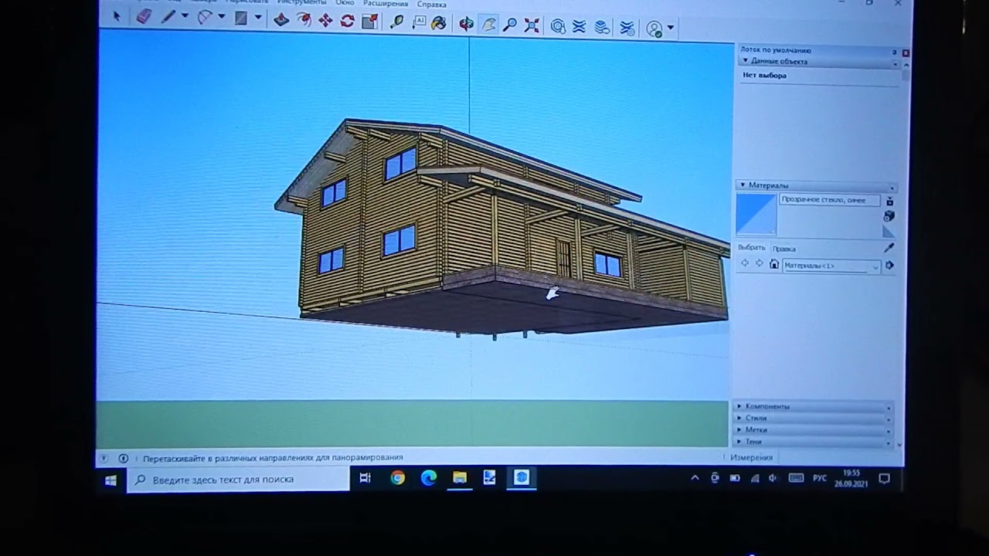Open the shape tool dropdown arrow

pos(258,18)
